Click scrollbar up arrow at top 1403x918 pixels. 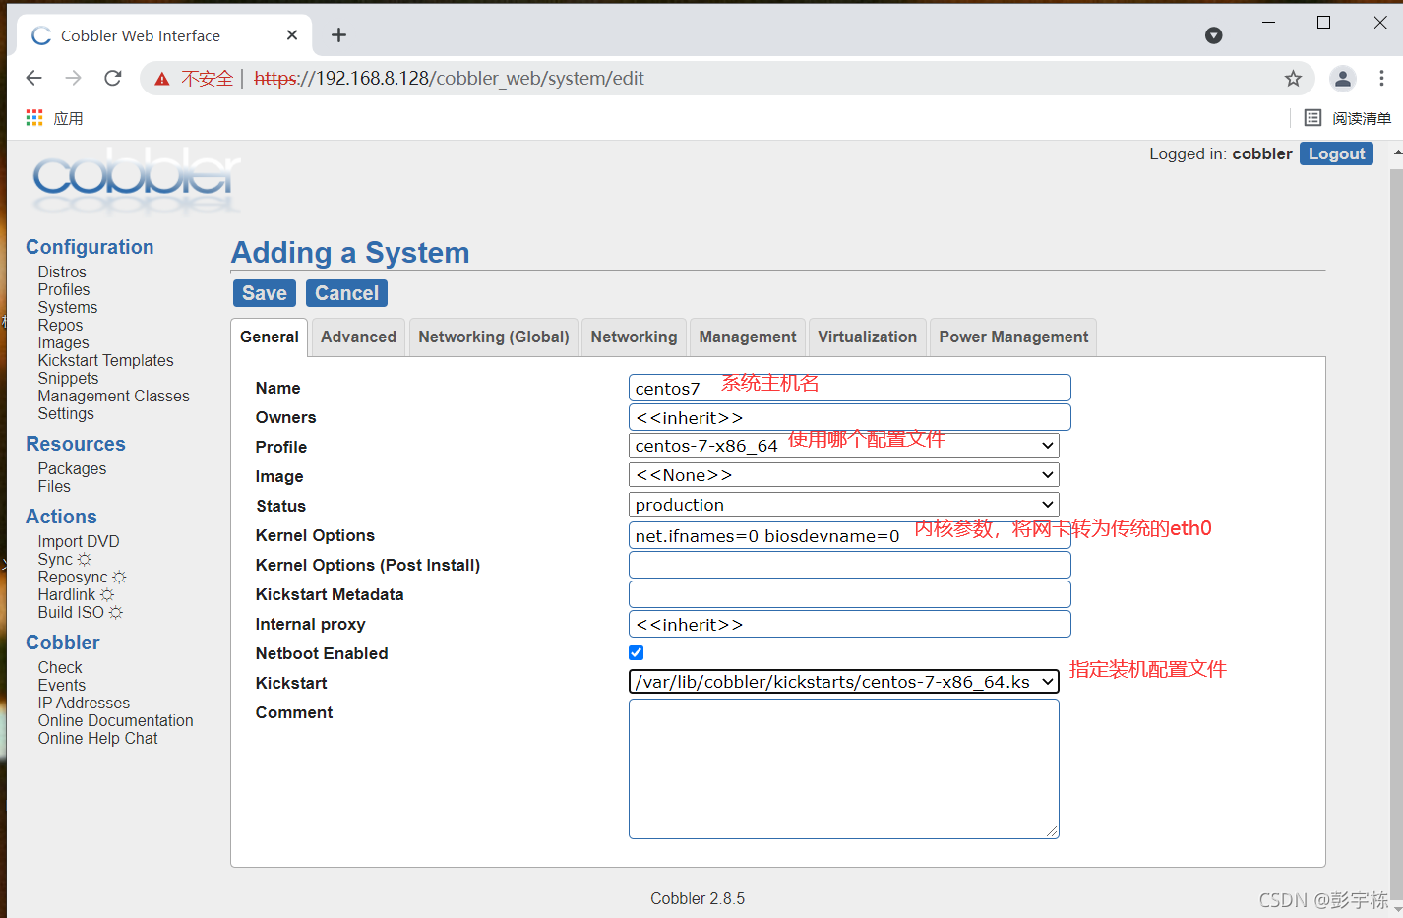pos(1396,153)
